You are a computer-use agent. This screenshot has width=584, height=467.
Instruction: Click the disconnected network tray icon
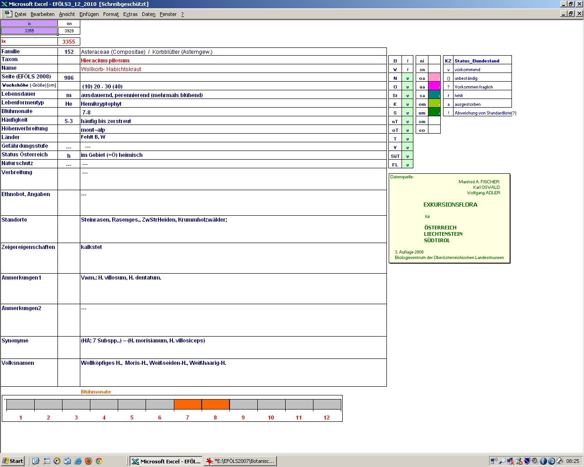511,461
